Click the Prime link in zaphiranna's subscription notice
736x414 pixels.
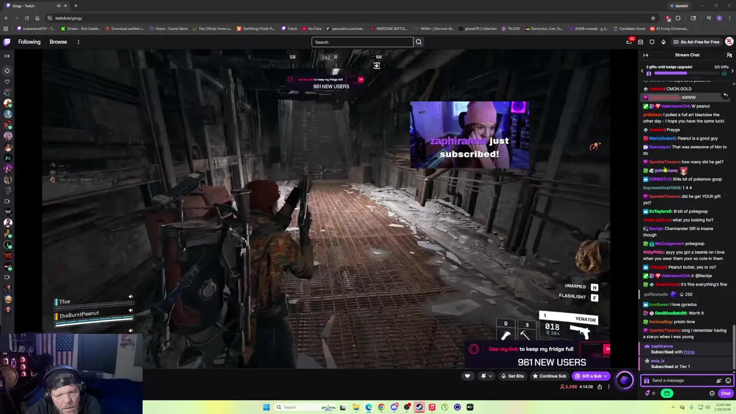(689, 352)
